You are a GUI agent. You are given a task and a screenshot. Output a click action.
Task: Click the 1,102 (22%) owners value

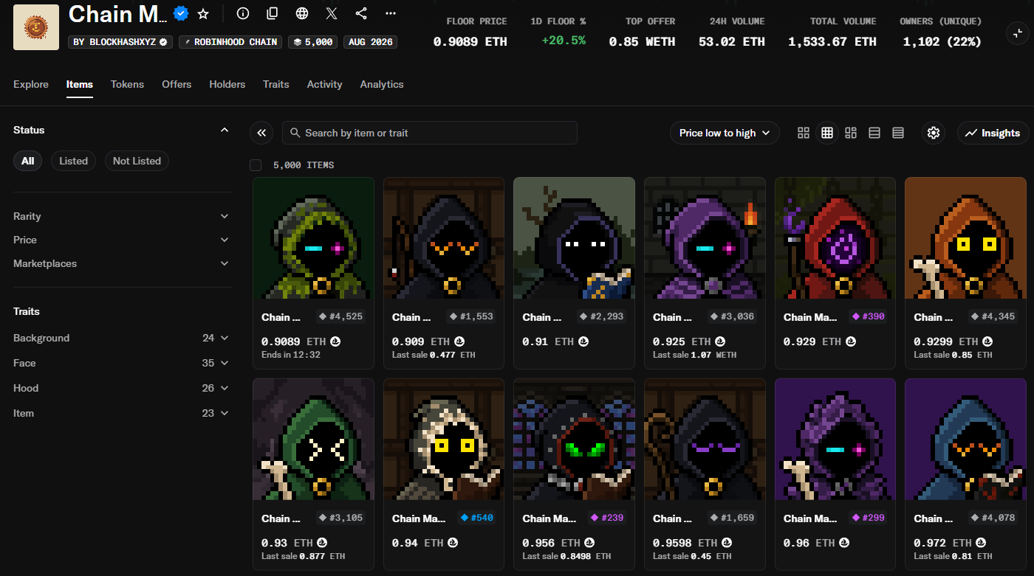pyautogui.click(x=942, y=41)
